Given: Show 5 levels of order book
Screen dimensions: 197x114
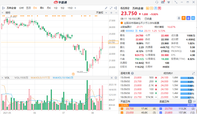Looking at the screenshot, I should (190, 101).
